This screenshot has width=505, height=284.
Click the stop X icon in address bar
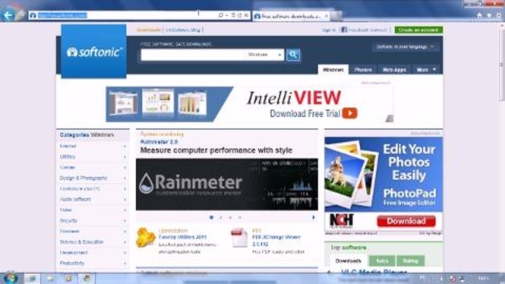(x=246, y=15)
